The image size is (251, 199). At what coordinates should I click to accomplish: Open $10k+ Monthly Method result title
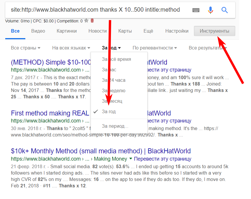(x=101, y=151)
